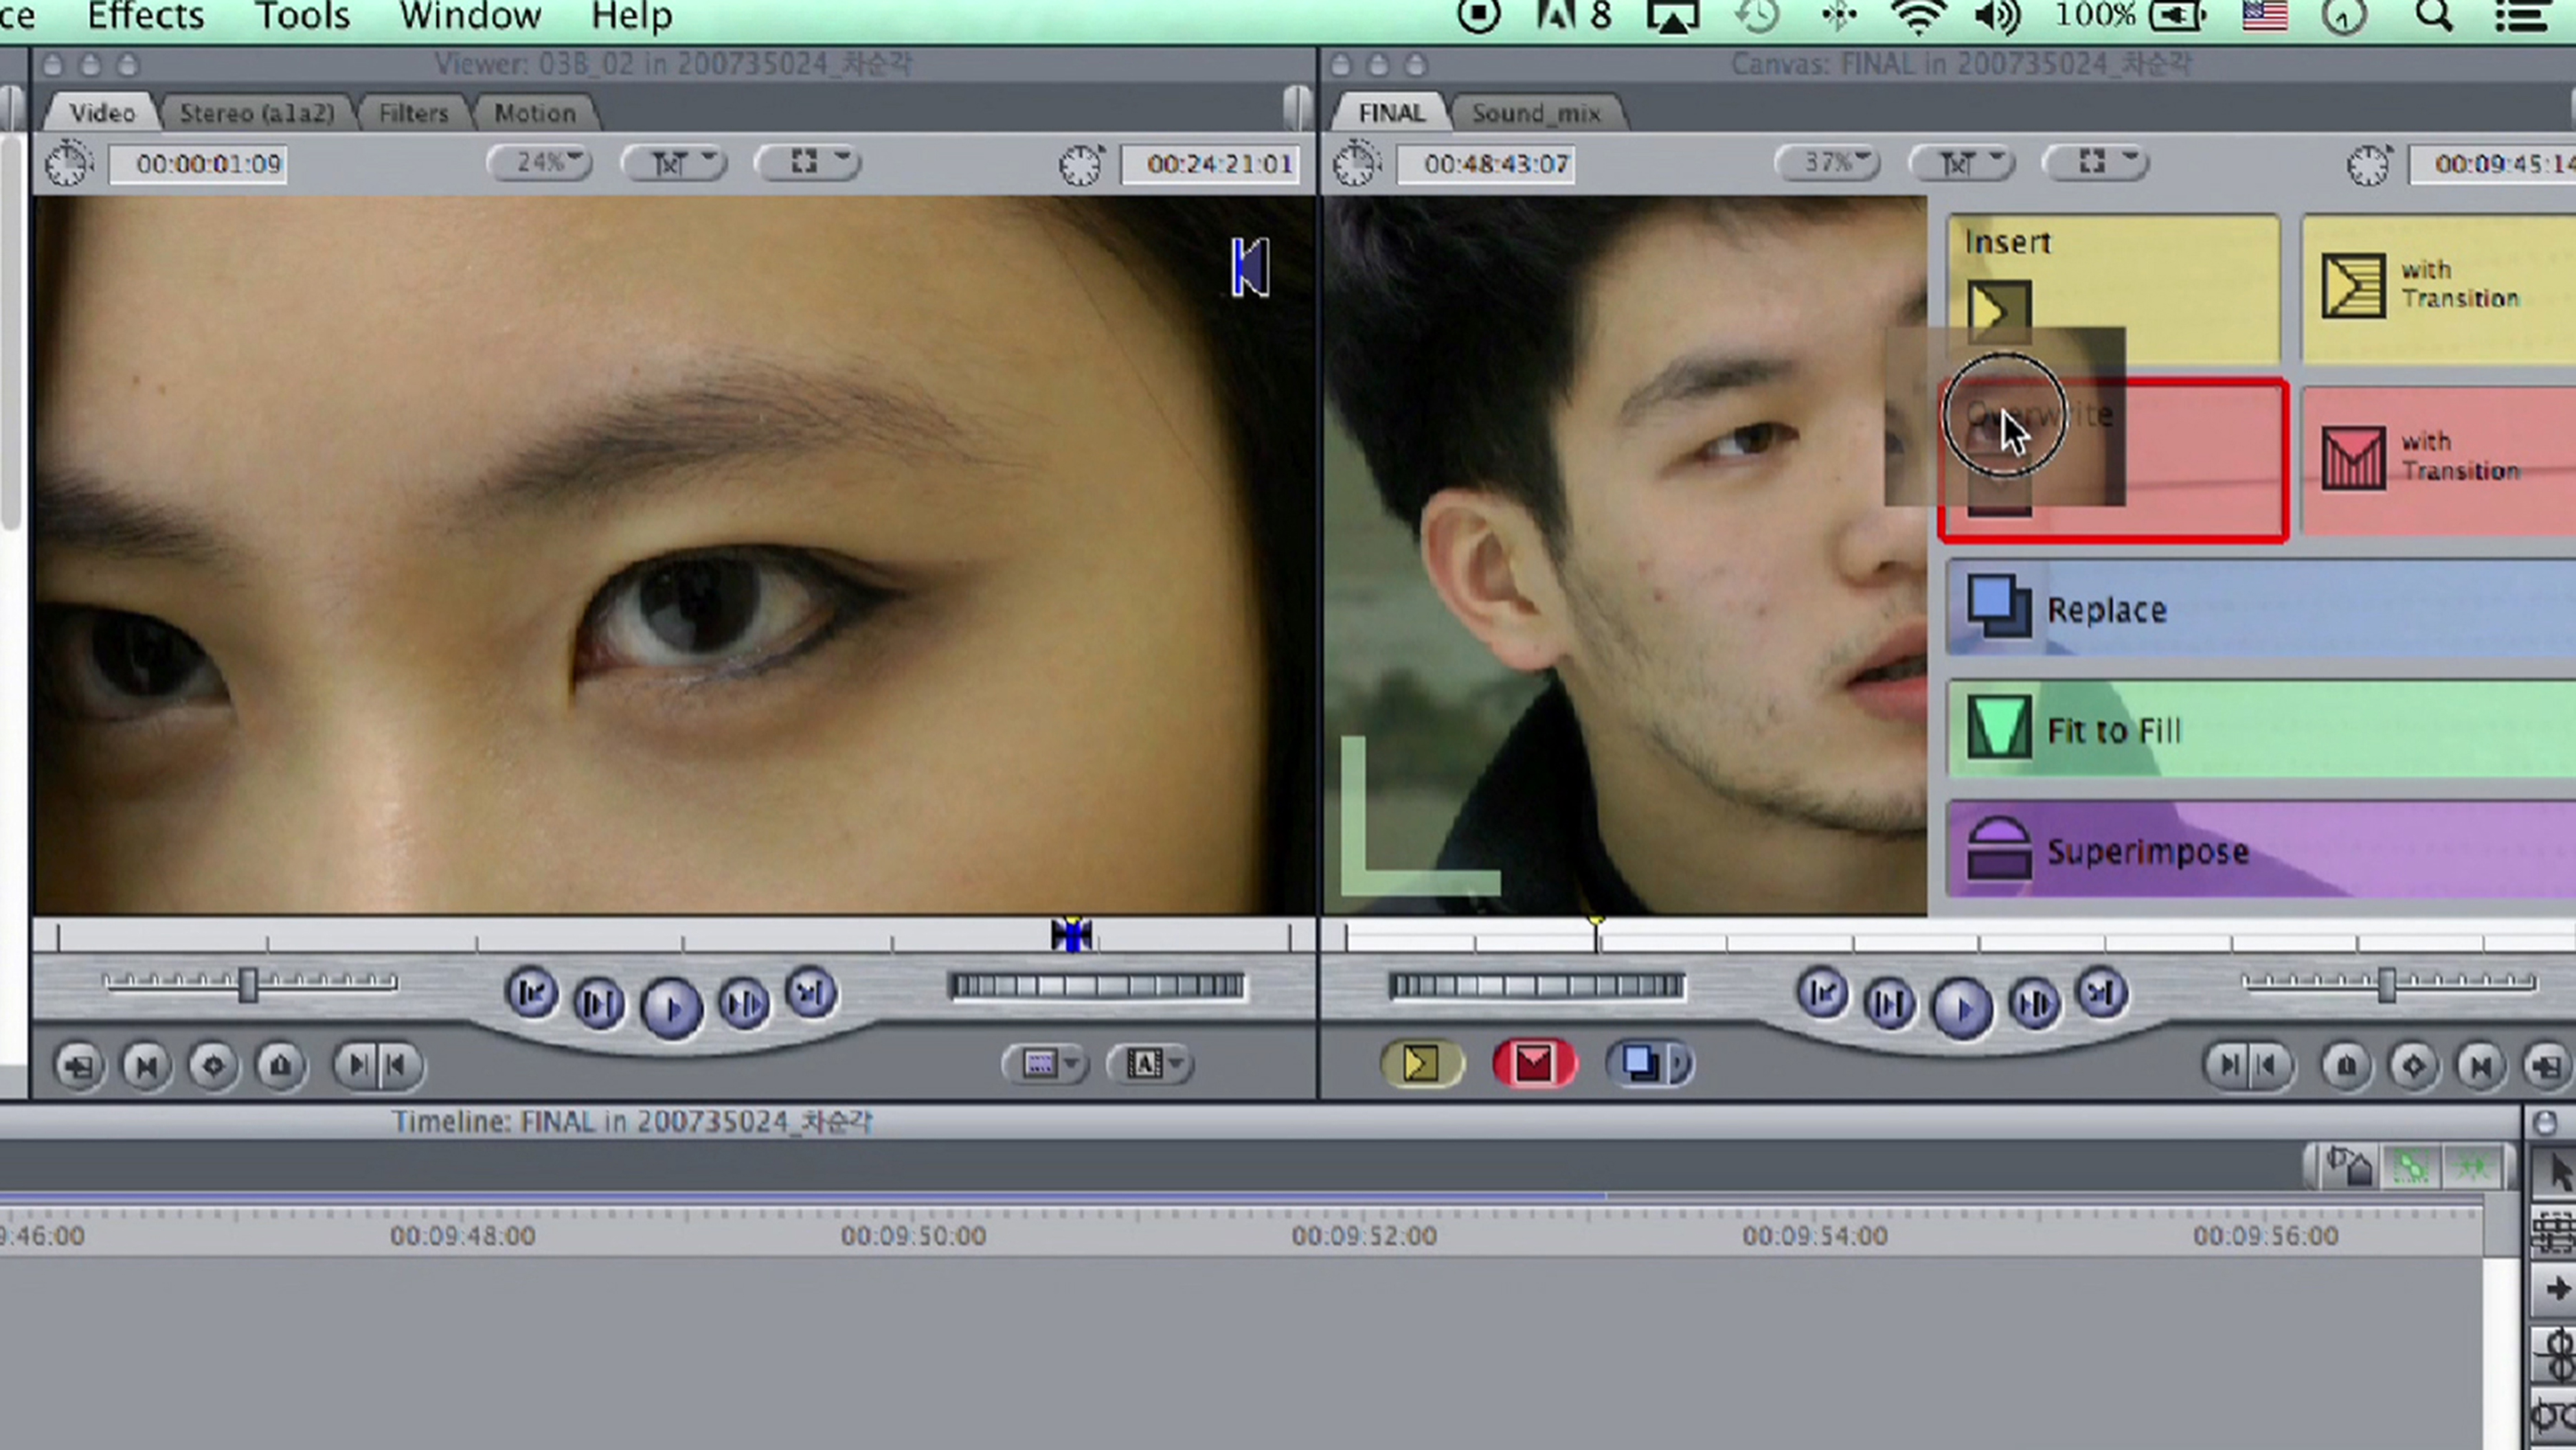Click the Canvas shuttle control slider
2576x1450 pixels.
(2388, 985)
